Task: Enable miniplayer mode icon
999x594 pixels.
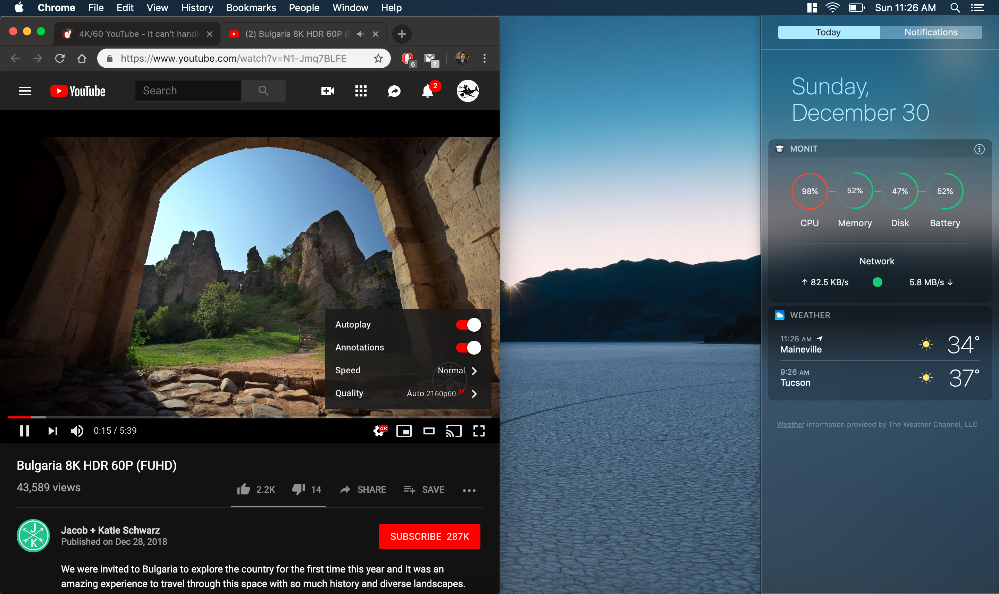Action: 404,431
